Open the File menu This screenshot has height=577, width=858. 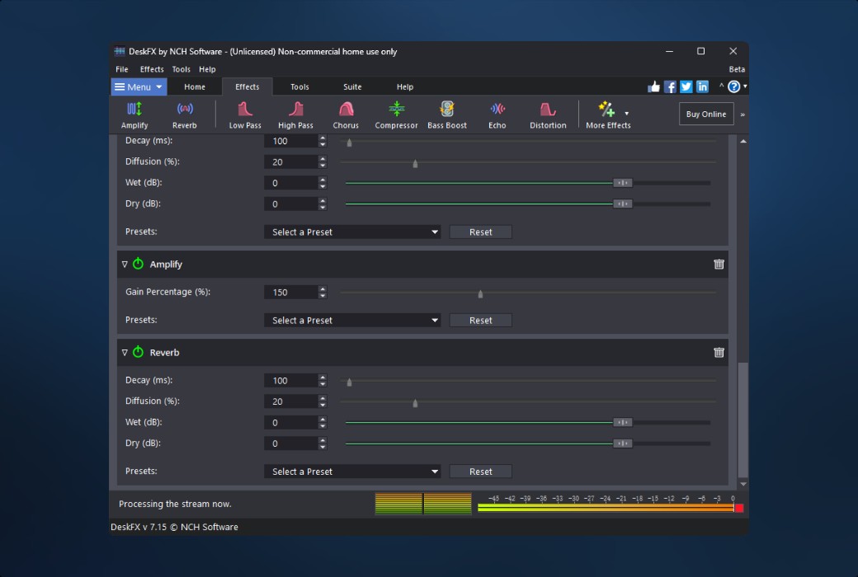pos(122,70)
